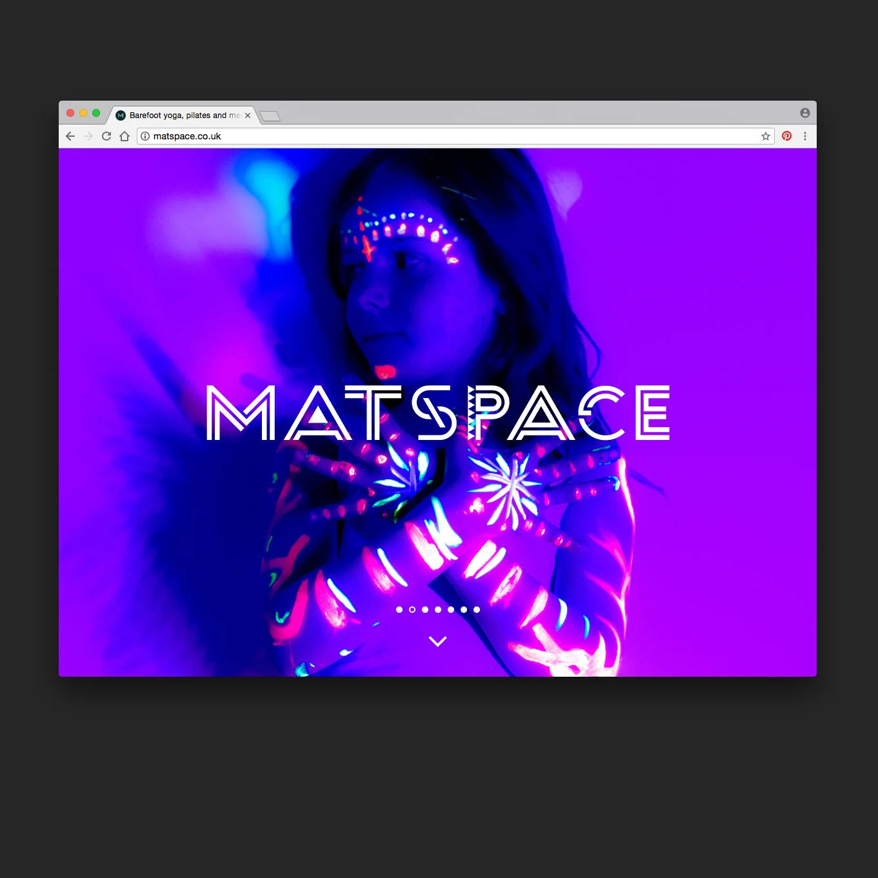This screenshot has width=878, height=878.
Task: Minimize the window with the yellow button
Action: 83,113
